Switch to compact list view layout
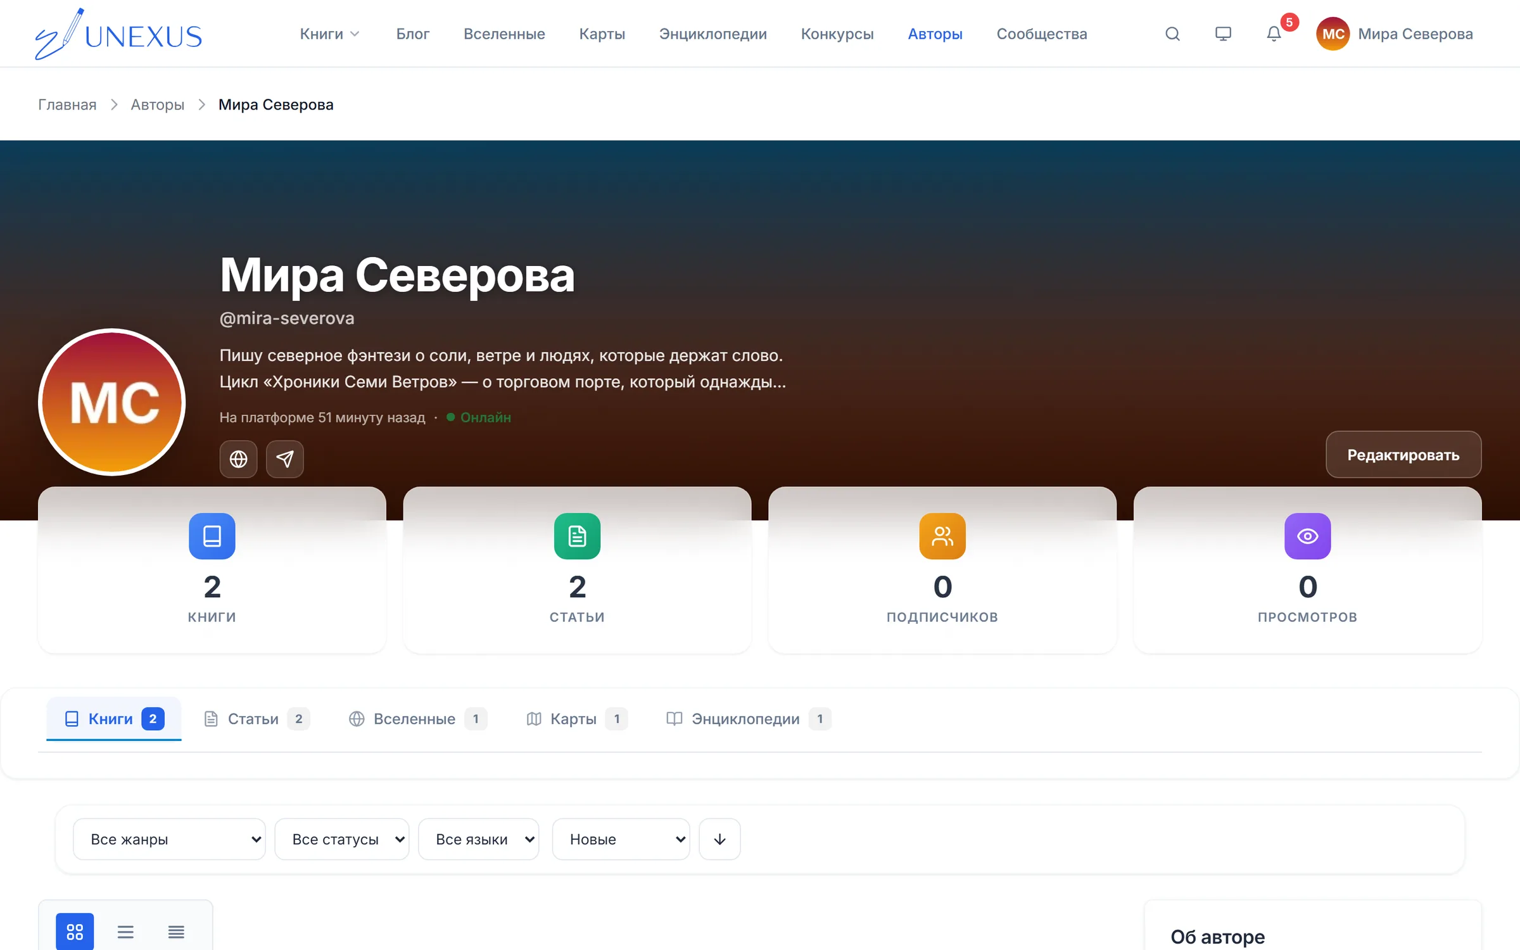Screen dimensions: 1520x950 (x=176, y=932)
